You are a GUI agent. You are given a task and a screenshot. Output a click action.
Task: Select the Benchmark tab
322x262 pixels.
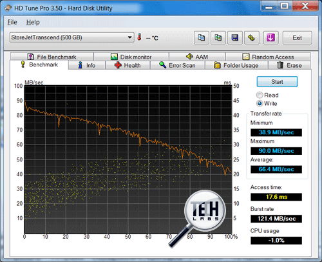click(x=39, y=65)
